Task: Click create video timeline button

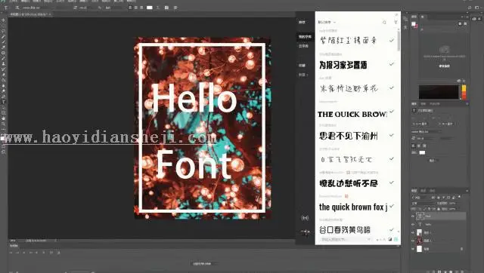Action: (202, 264)
